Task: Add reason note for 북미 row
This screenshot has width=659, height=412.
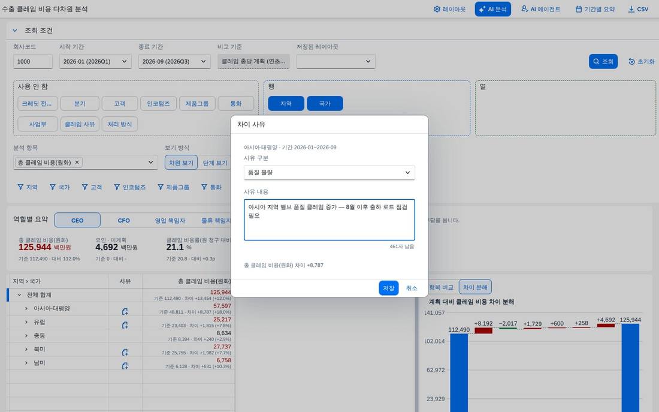Action: coord(125,352)
